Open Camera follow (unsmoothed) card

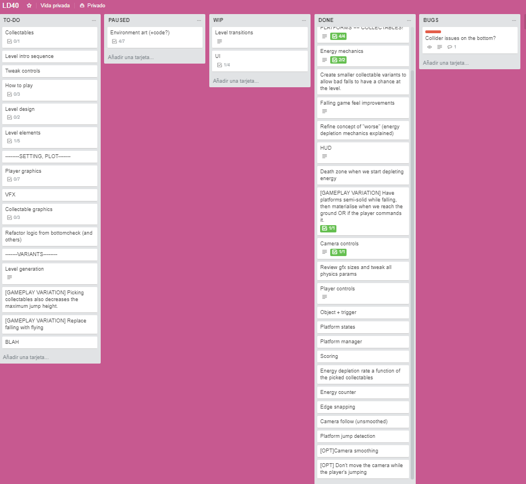pos(363,422)
